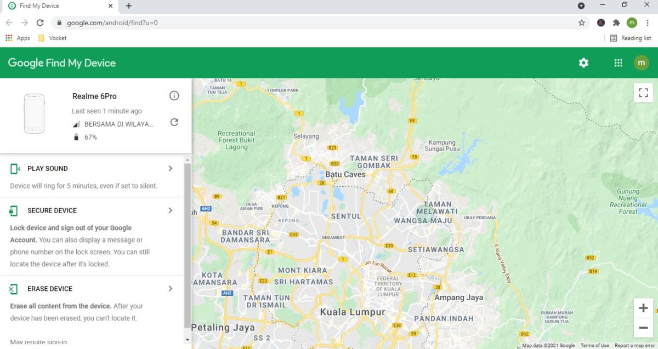Expand the Play Sound option chevron

coord(171,168)
